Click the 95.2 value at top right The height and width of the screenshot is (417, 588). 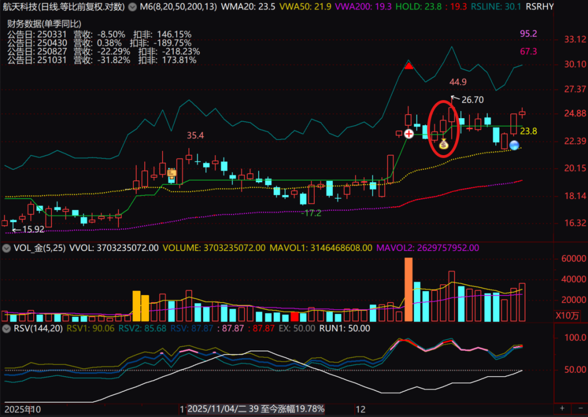click(528, 34)
